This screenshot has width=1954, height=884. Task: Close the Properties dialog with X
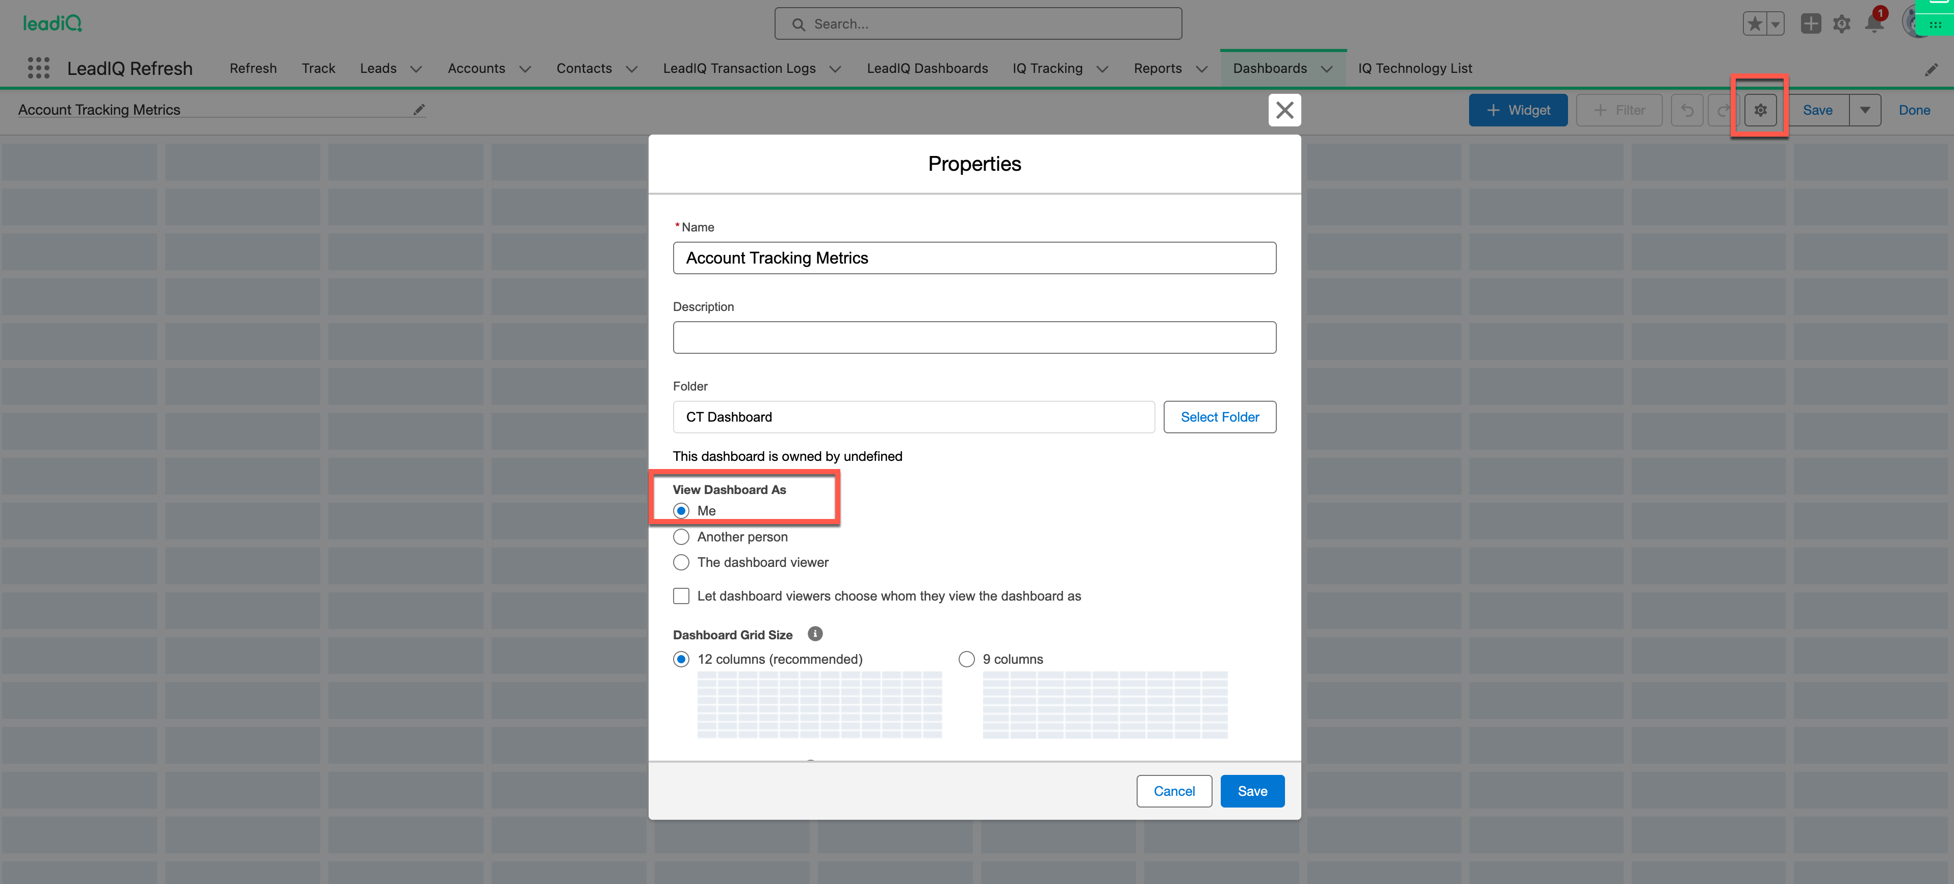coord(1284,111)
